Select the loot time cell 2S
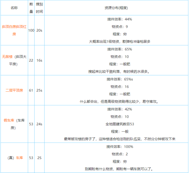This screenshot has height=173, width=190. coord(39,158)
